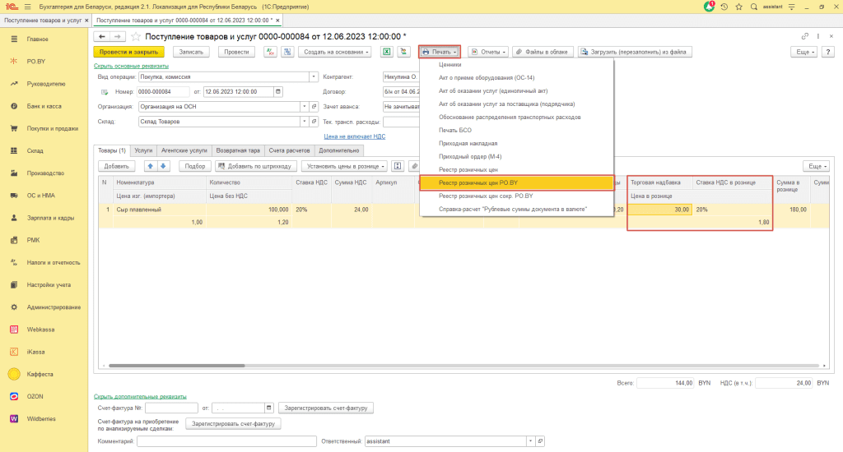Open the Создать на основании dropdown
The height and width of the screenshot is (452, 843).
[332, 51]
